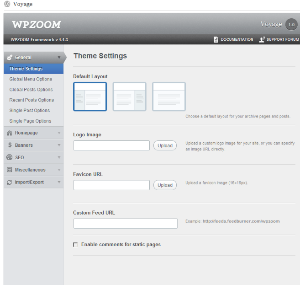This screenshot has height=285, width=300.
Task: Click the 1.0 version badge
Action: pos(291,24)
